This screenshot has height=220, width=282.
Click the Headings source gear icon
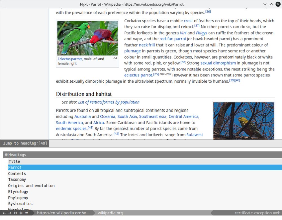click(6, 155)
